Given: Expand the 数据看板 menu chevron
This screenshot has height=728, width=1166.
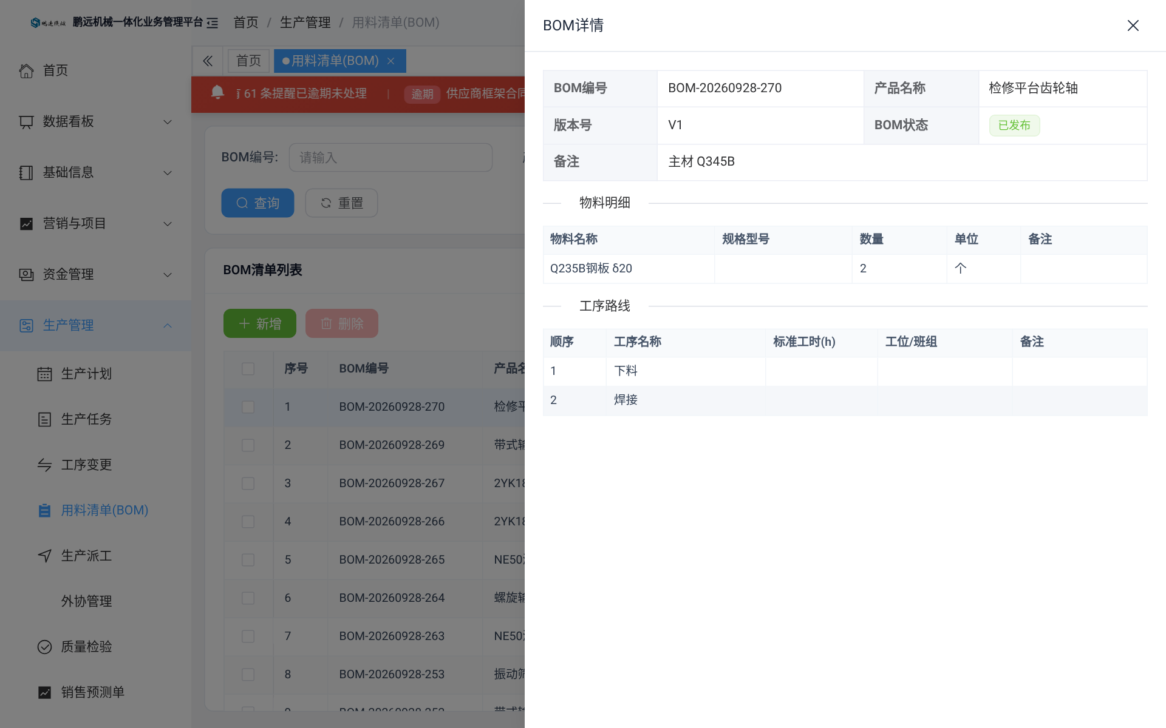Looking at the screenshot, I should coord(168,122).
